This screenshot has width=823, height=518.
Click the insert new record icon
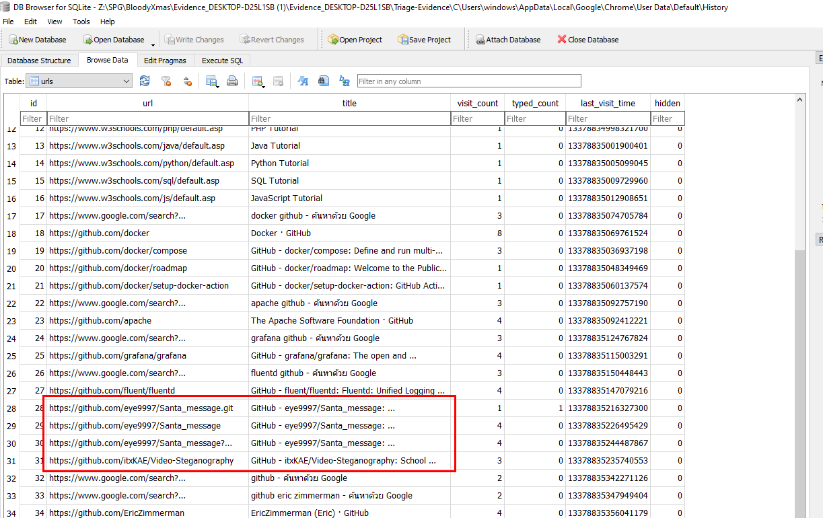[256, 81]
